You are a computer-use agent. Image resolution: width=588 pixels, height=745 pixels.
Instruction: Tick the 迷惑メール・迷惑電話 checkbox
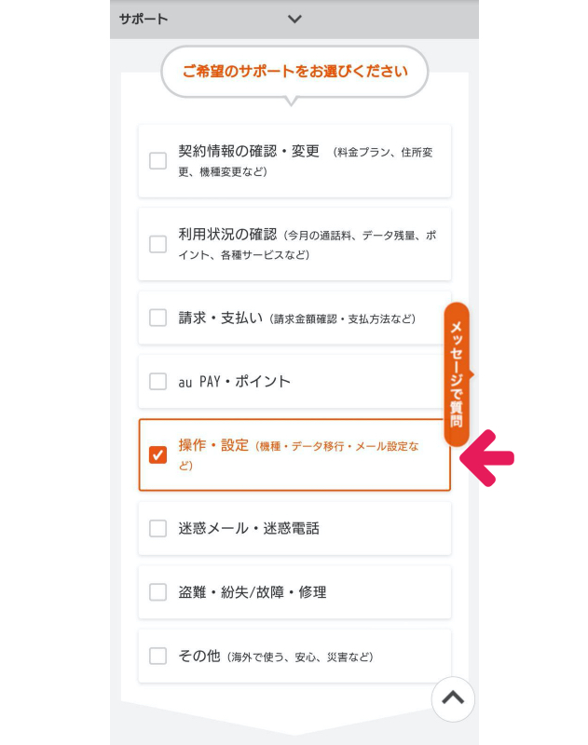point(158,528)
